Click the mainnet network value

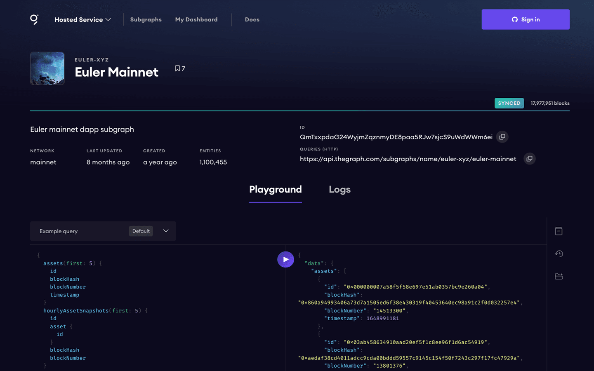(43, 162)
